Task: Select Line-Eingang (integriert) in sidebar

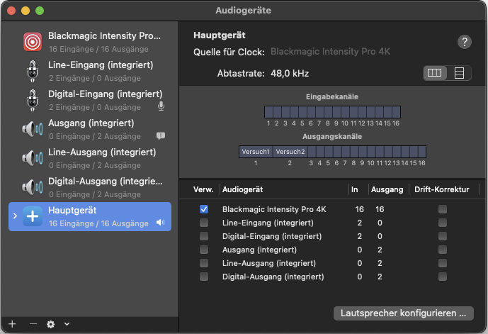Action: (90, 71)
